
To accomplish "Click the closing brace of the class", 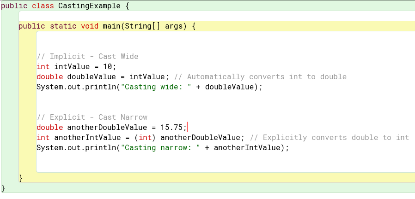I will pyautogui.click(x=3, y=188).
